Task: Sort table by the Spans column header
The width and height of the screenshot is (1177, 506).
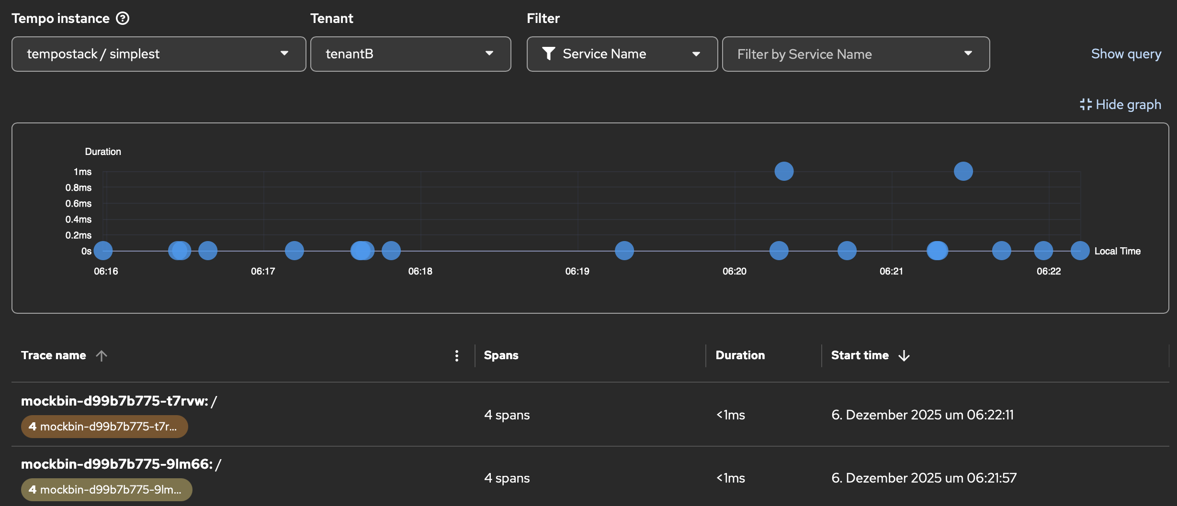Action: (501, 355)
